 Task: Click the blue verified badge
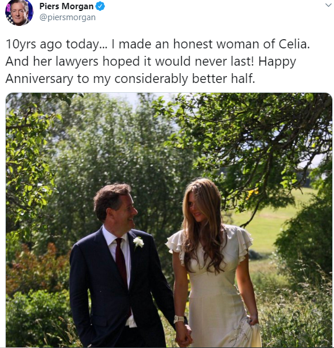tap(100, 6)
